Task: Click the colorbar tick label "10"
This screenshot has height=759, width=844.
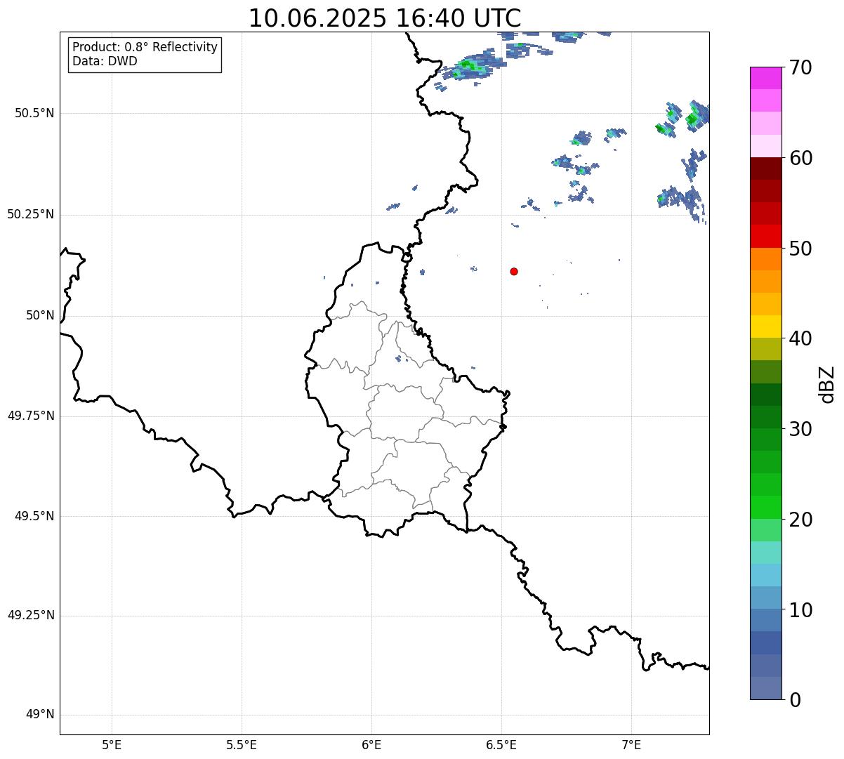Action: [x=800, y=610]
